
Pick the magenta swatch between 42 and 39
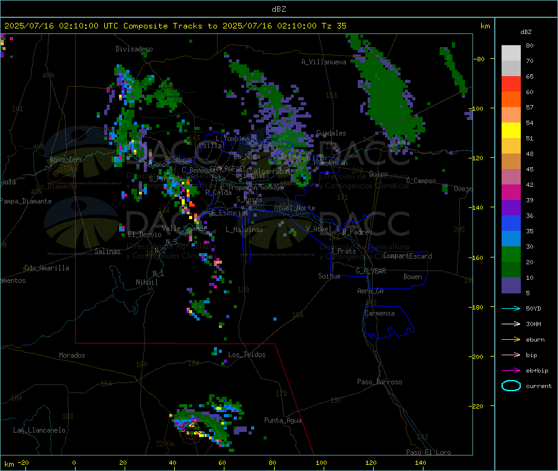511,192
